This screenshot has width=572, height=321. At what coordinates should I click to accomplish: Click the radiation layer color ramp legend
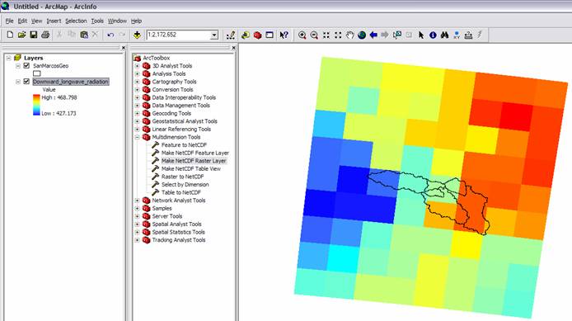36,105
